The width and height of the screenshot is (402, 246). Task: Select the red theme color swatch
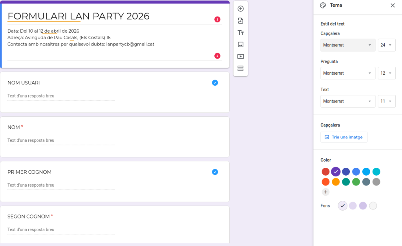(325, 172)
